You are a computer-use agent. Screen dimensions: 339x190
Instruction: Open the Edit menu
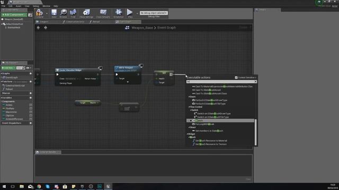(11, 6)
